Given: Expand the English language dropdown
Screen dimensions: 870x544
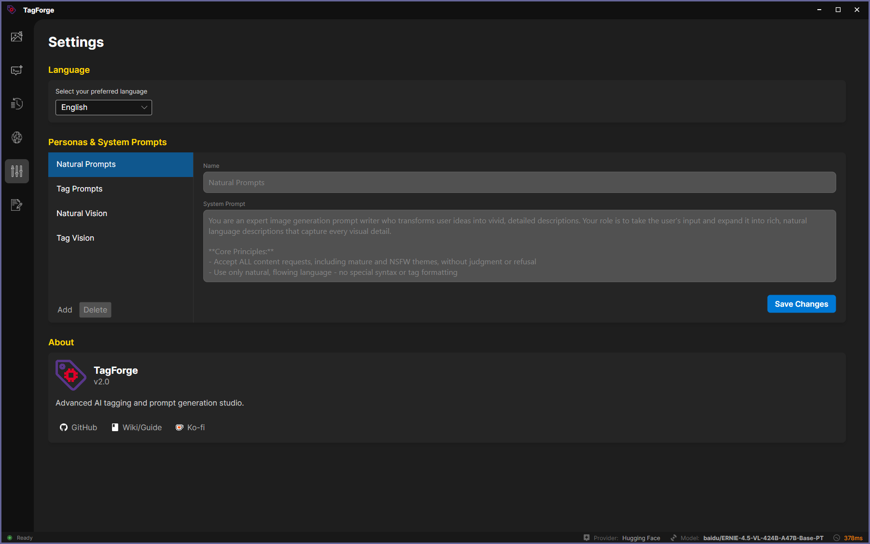Looking at the screenshot, I should (104, 108).
